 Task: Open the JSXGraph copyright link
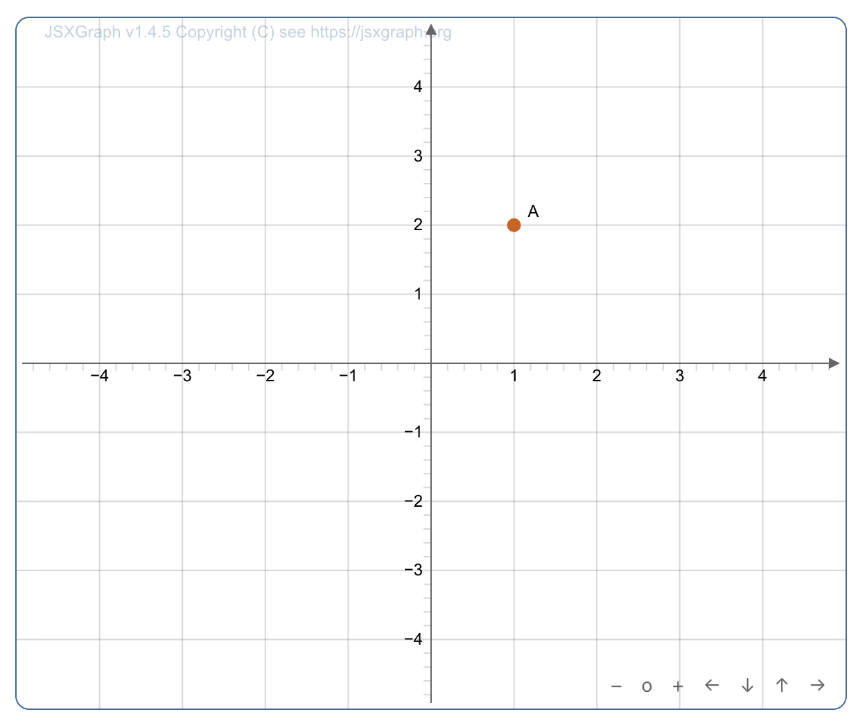coord(246,32)
